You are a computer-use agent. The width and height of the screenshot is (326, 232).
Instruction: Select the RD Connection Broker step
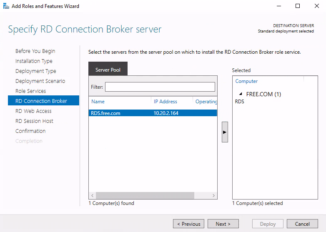coord(43,100)
